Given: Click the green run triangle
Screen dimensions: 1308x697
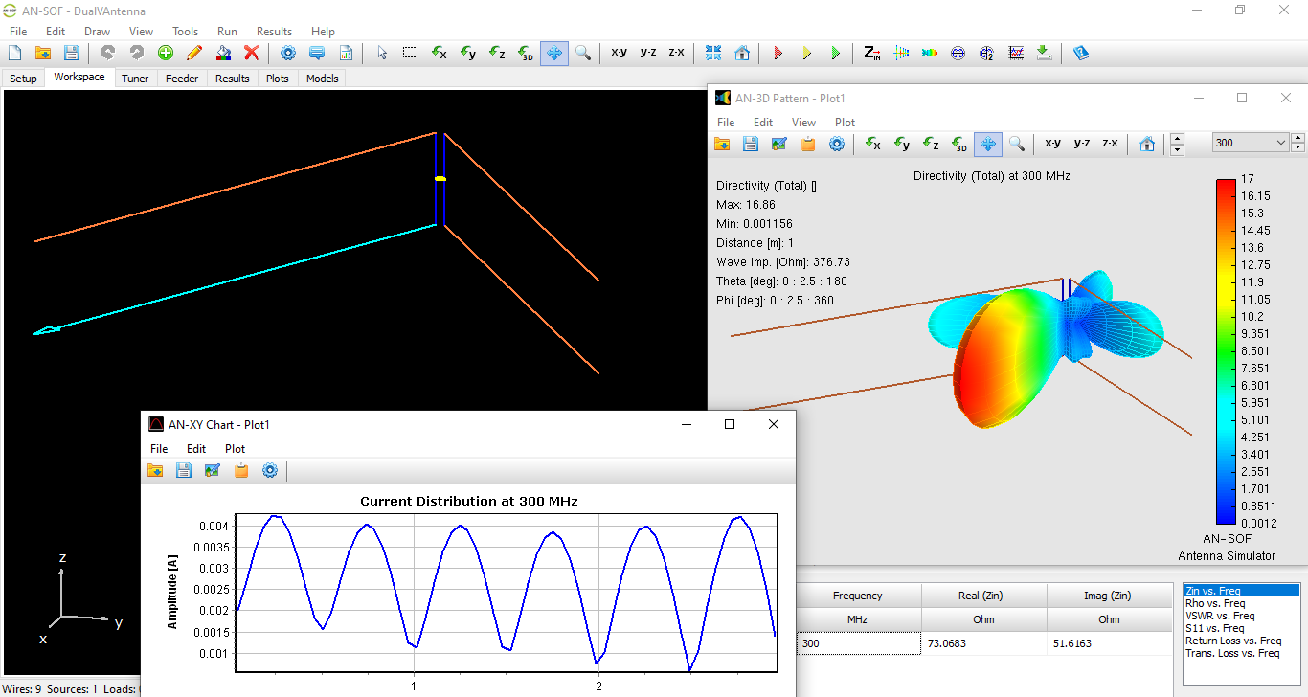Looking at the screenshot, I should (836, 54).
